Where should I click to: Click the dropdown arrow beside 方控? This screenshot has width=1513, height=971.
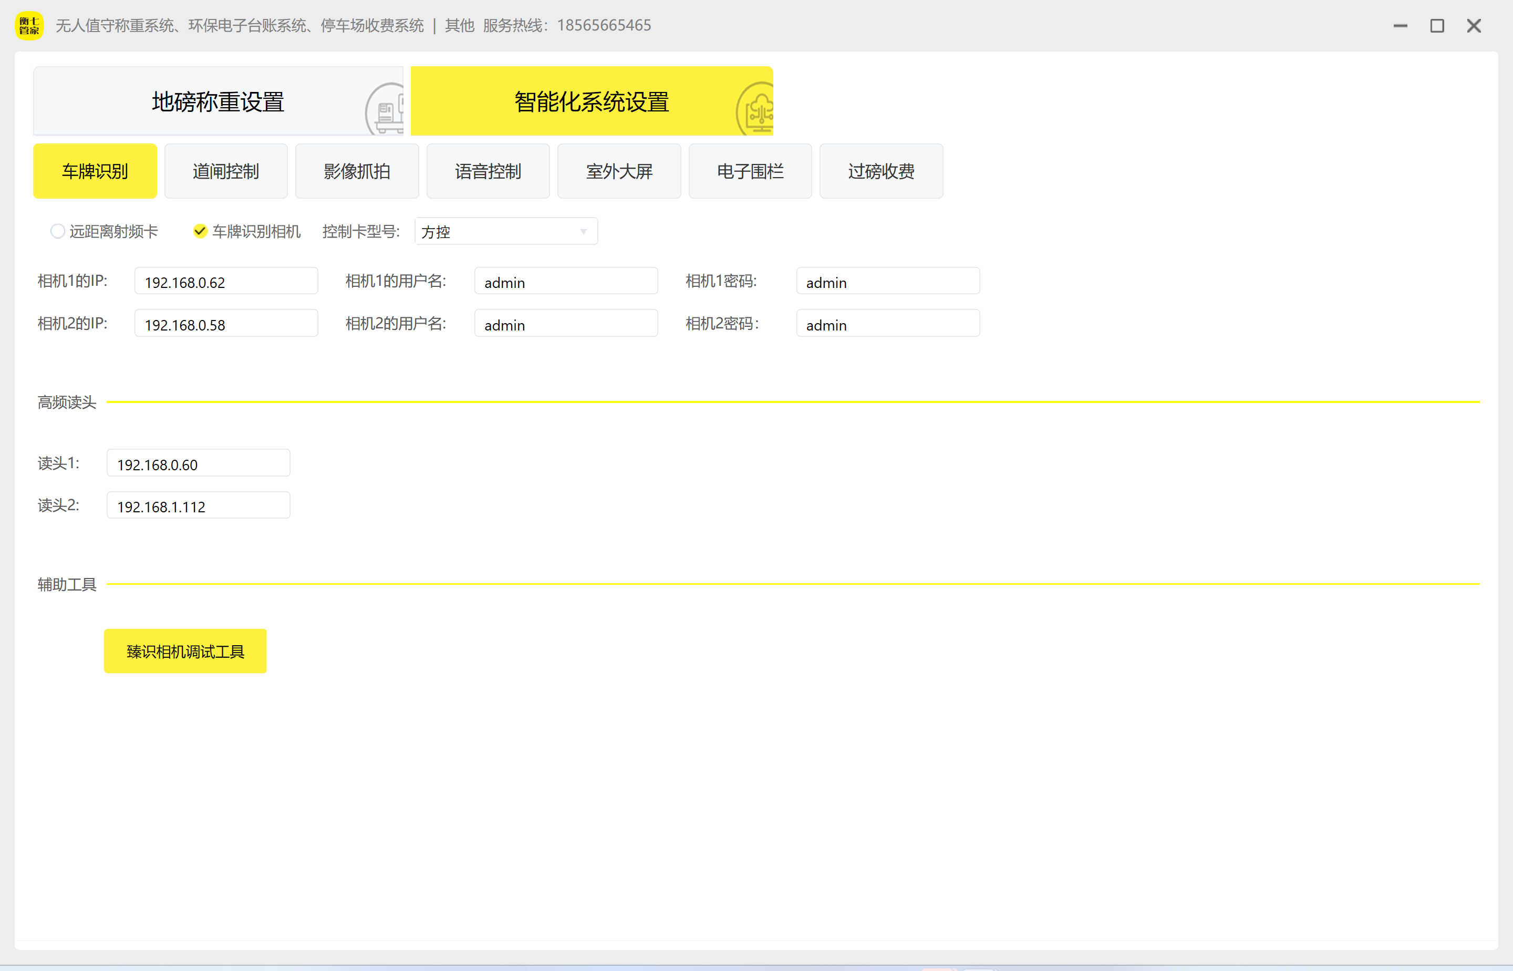coord(584,231)
